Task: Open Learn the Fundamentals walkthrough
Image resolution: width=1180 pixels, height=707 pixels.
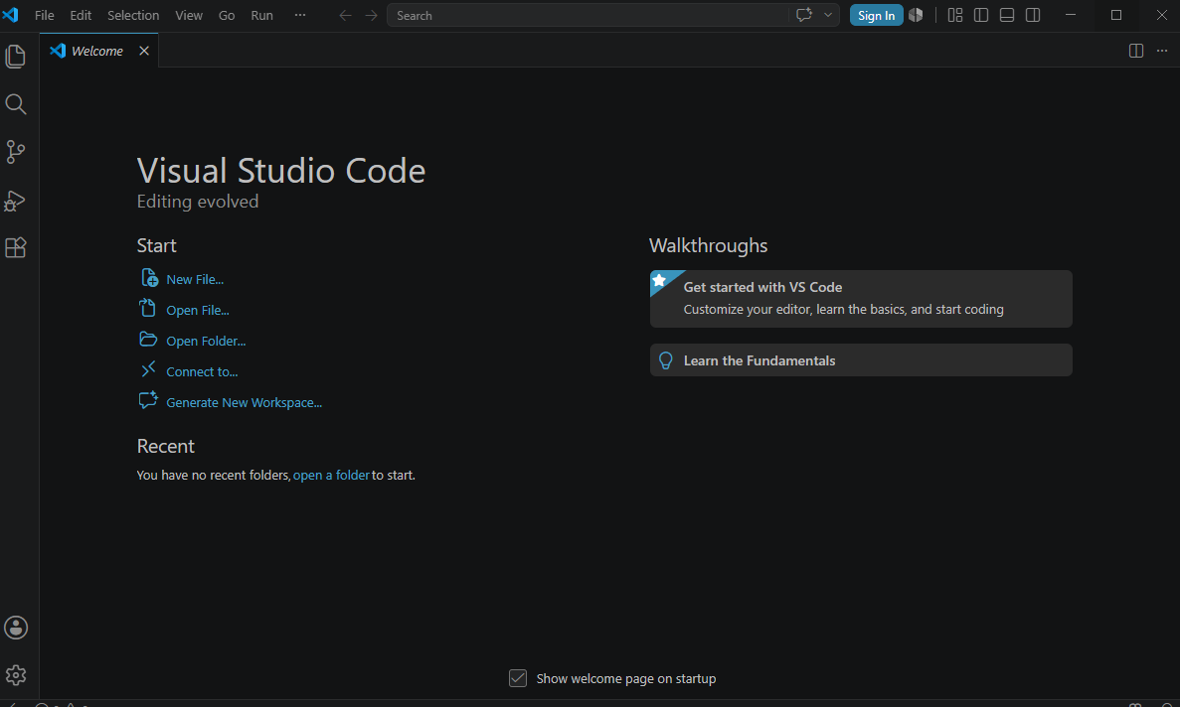Action: click(x=861, y=360)
